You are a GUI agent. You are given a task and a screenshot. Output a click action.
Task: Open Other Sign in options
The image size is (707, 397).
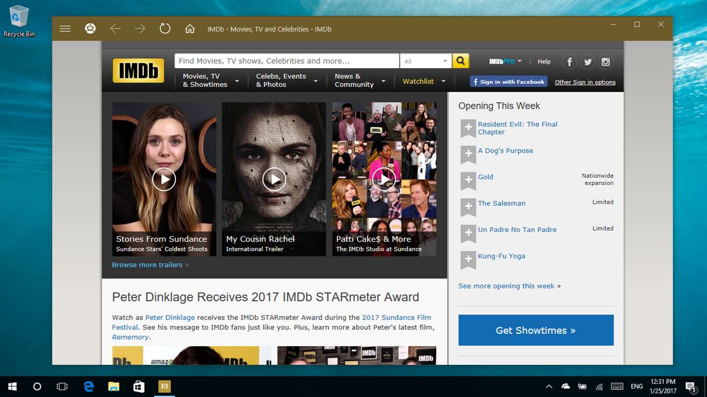tap(585, 82)
